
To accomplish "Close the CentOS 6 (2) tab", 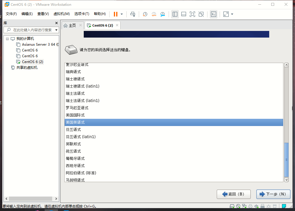I will coord(117,25).
